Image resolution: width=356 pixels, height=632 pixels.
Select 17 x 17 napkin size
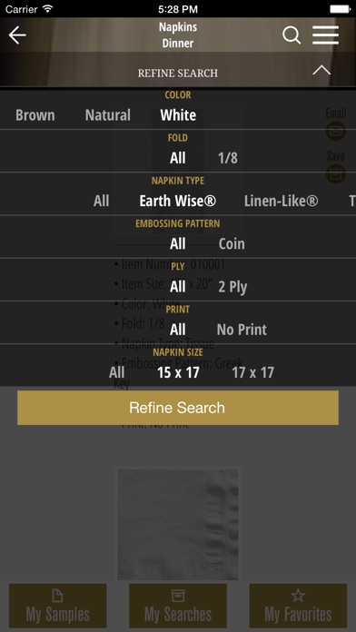252,372
